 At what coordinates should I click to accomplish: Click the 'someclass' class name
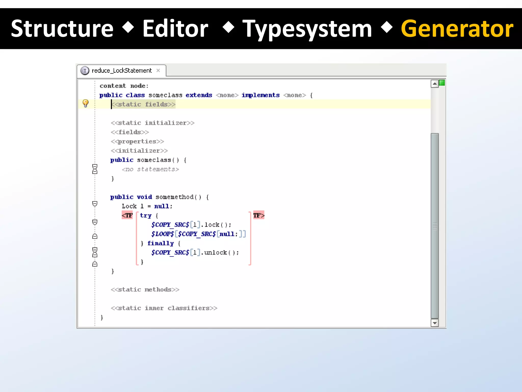point(165,95)
